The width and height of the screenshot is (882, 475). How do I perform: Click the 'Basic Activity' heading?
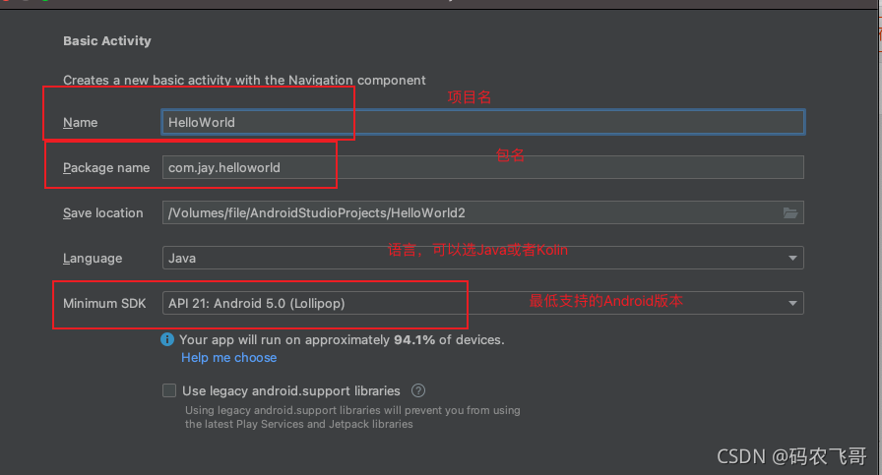pyautogui.click(x=107, y=41)
